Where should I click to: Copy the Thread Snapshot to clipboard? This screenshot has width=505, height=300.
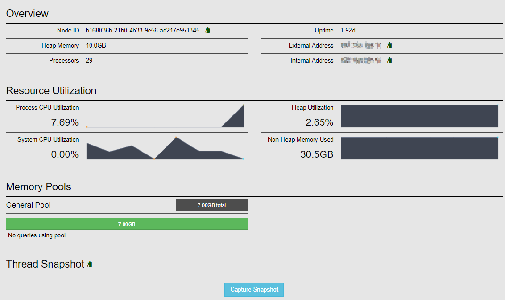coord(90,264)
